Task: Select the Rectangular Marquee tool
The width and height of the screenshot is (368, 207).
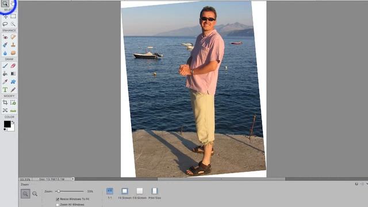Action: coord(13,16)
